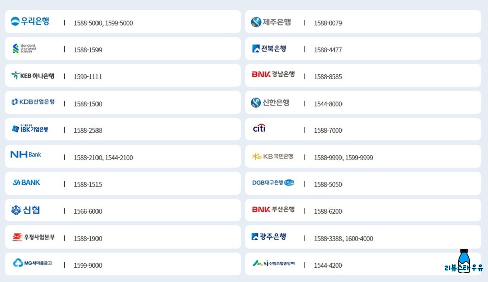Screen dimensions: 488x282
Task: Select the KEB 하나은행 logo
Action: point(33,76)
